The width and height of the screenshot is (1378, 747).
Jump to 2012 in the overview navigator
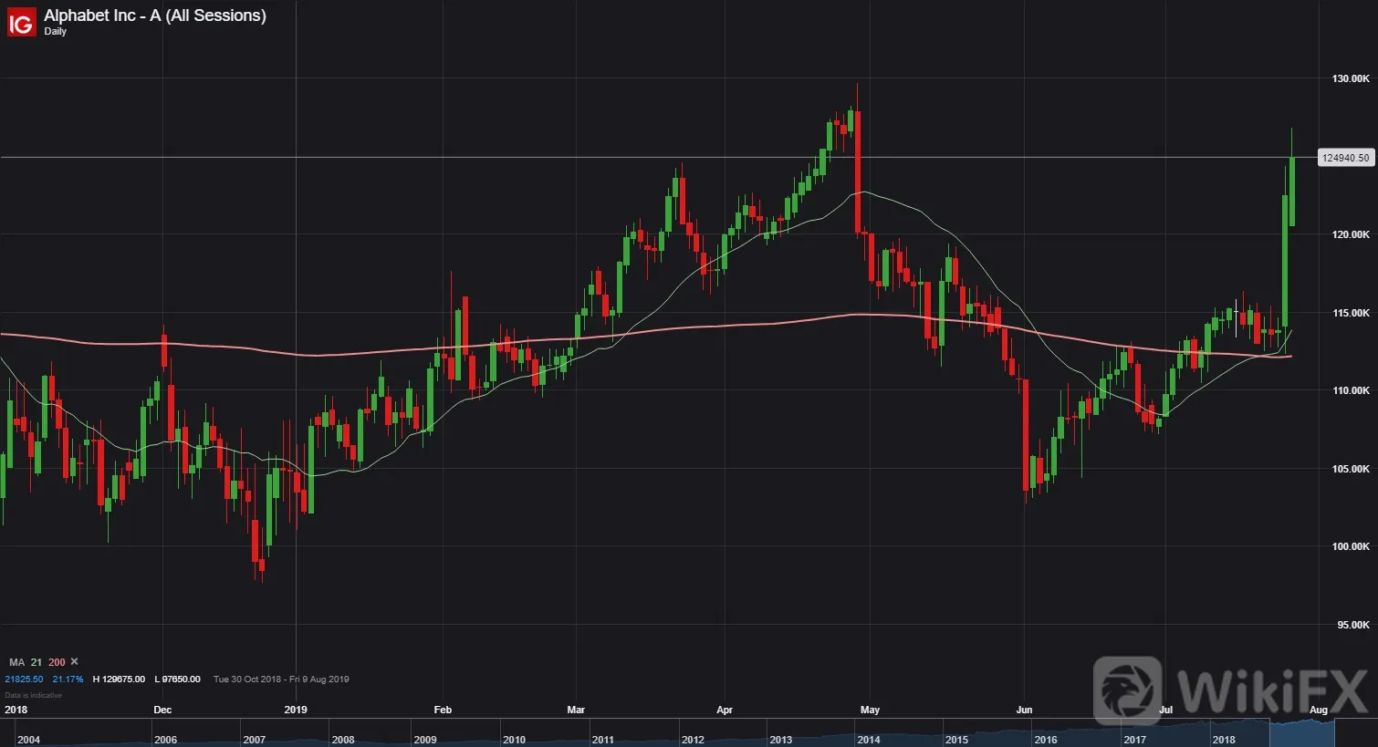point(693,740)
